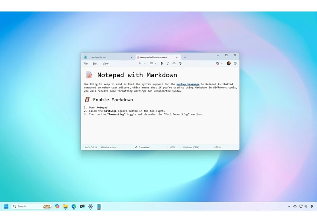The image size is (317, 222).
Task: Click the Windows (CRLF) line ending
Action: [x=191, y=147]
